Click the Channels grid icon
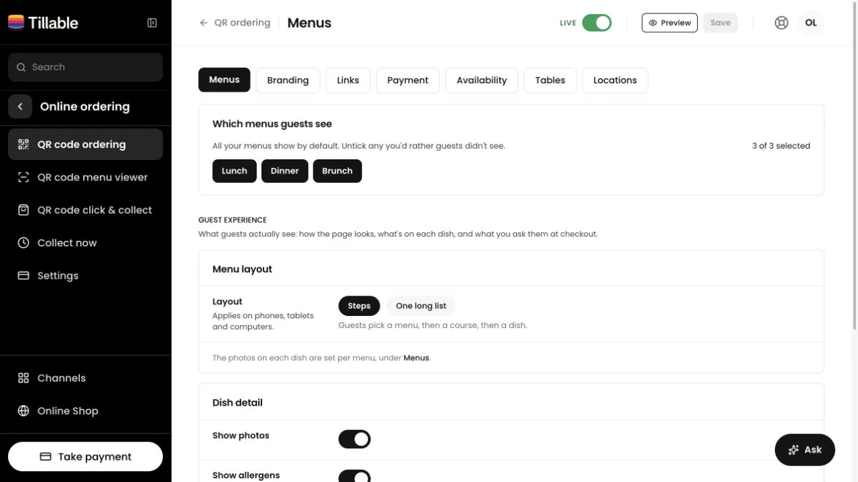 [x=24, y=378]
